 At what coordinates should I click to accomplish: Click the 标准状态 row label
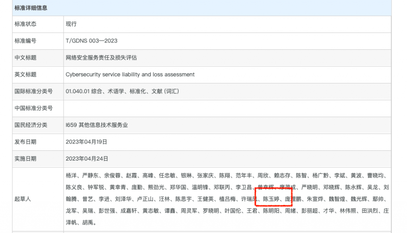[25, 24]
